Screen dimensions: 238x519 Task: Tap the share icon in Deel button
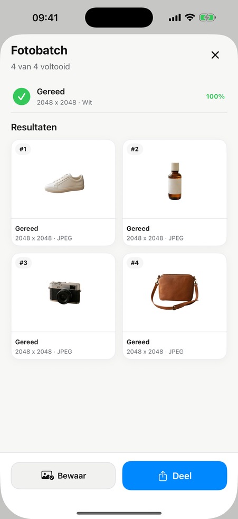click(163, 476)
